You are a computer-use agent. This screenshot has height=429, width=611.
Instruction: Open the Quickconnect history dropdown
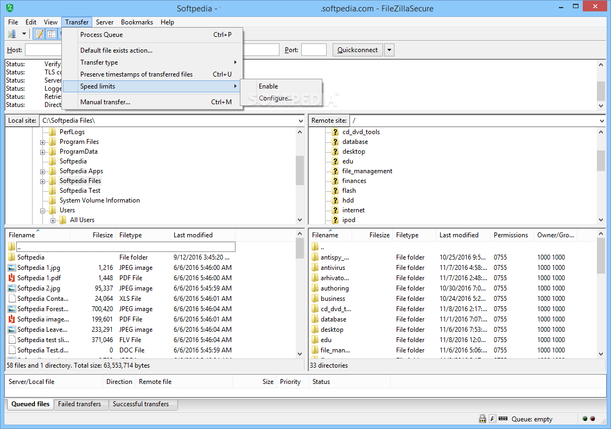(x=389, y=50)
